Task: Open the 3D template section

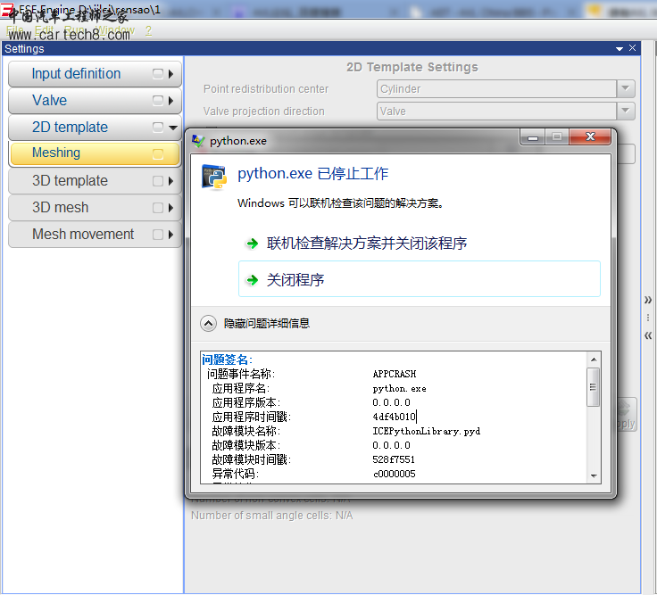Action: [x=95, y=181]
